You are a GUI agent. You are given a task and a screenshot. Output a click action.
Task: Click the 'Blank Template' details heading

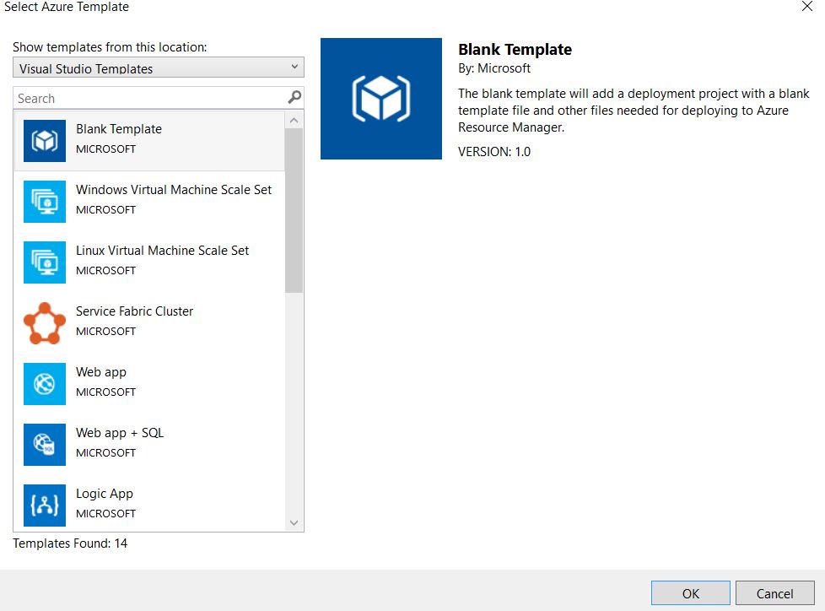(515, 49)
